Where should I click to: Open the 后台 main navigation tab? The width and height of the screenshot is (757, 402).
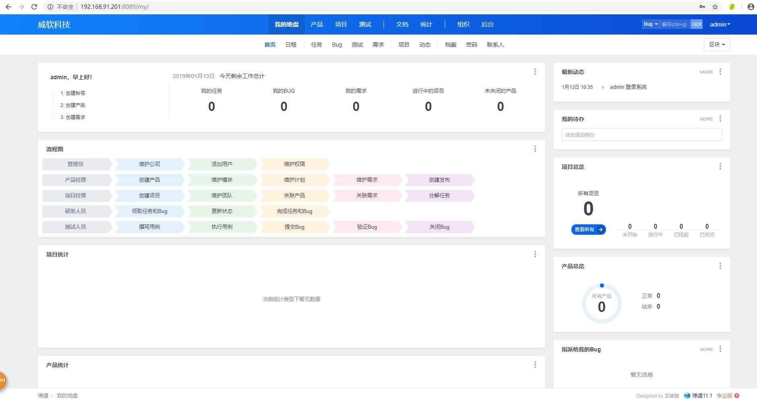coord(487,25)
